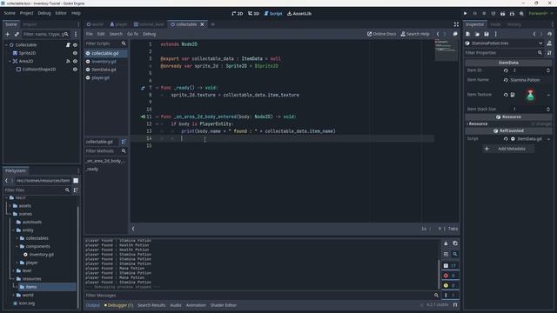Click the distraction free mode icon

point(456,24)
